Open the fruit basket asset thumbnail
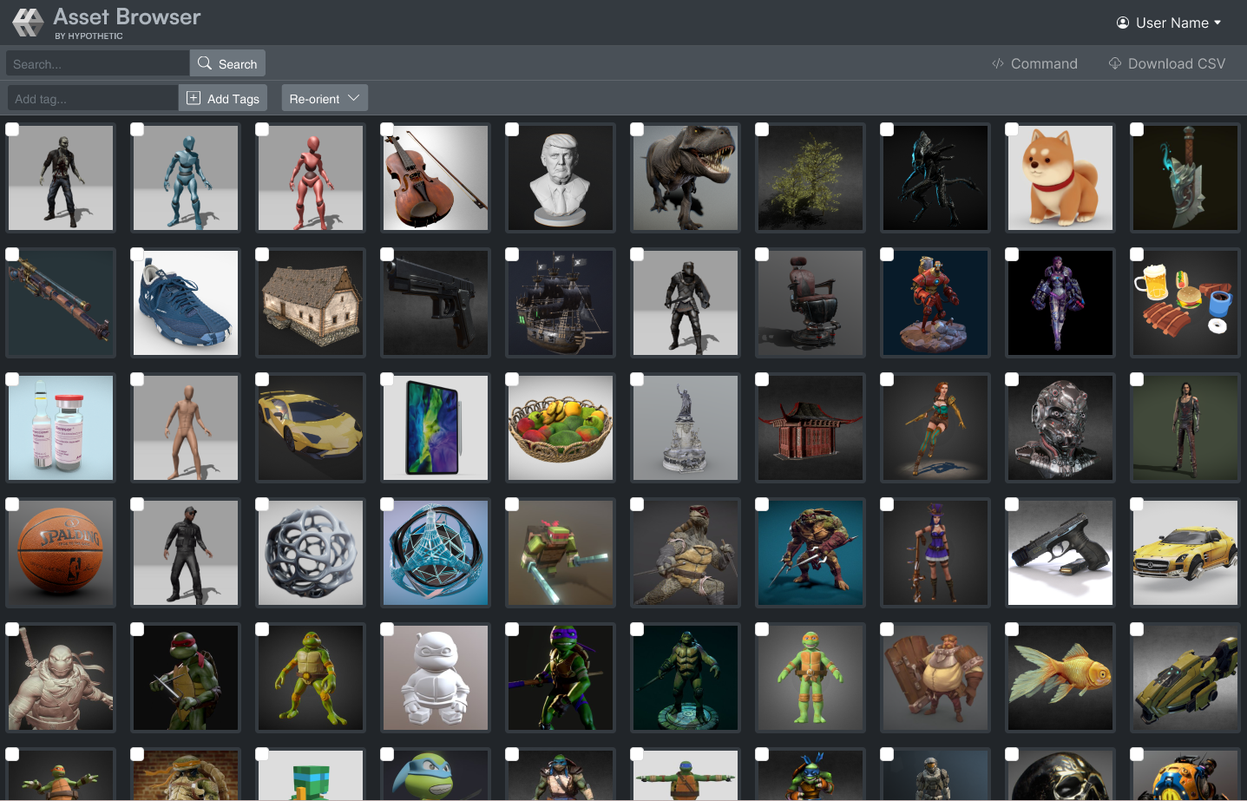 pyautogui.click(x=561, y=428)
